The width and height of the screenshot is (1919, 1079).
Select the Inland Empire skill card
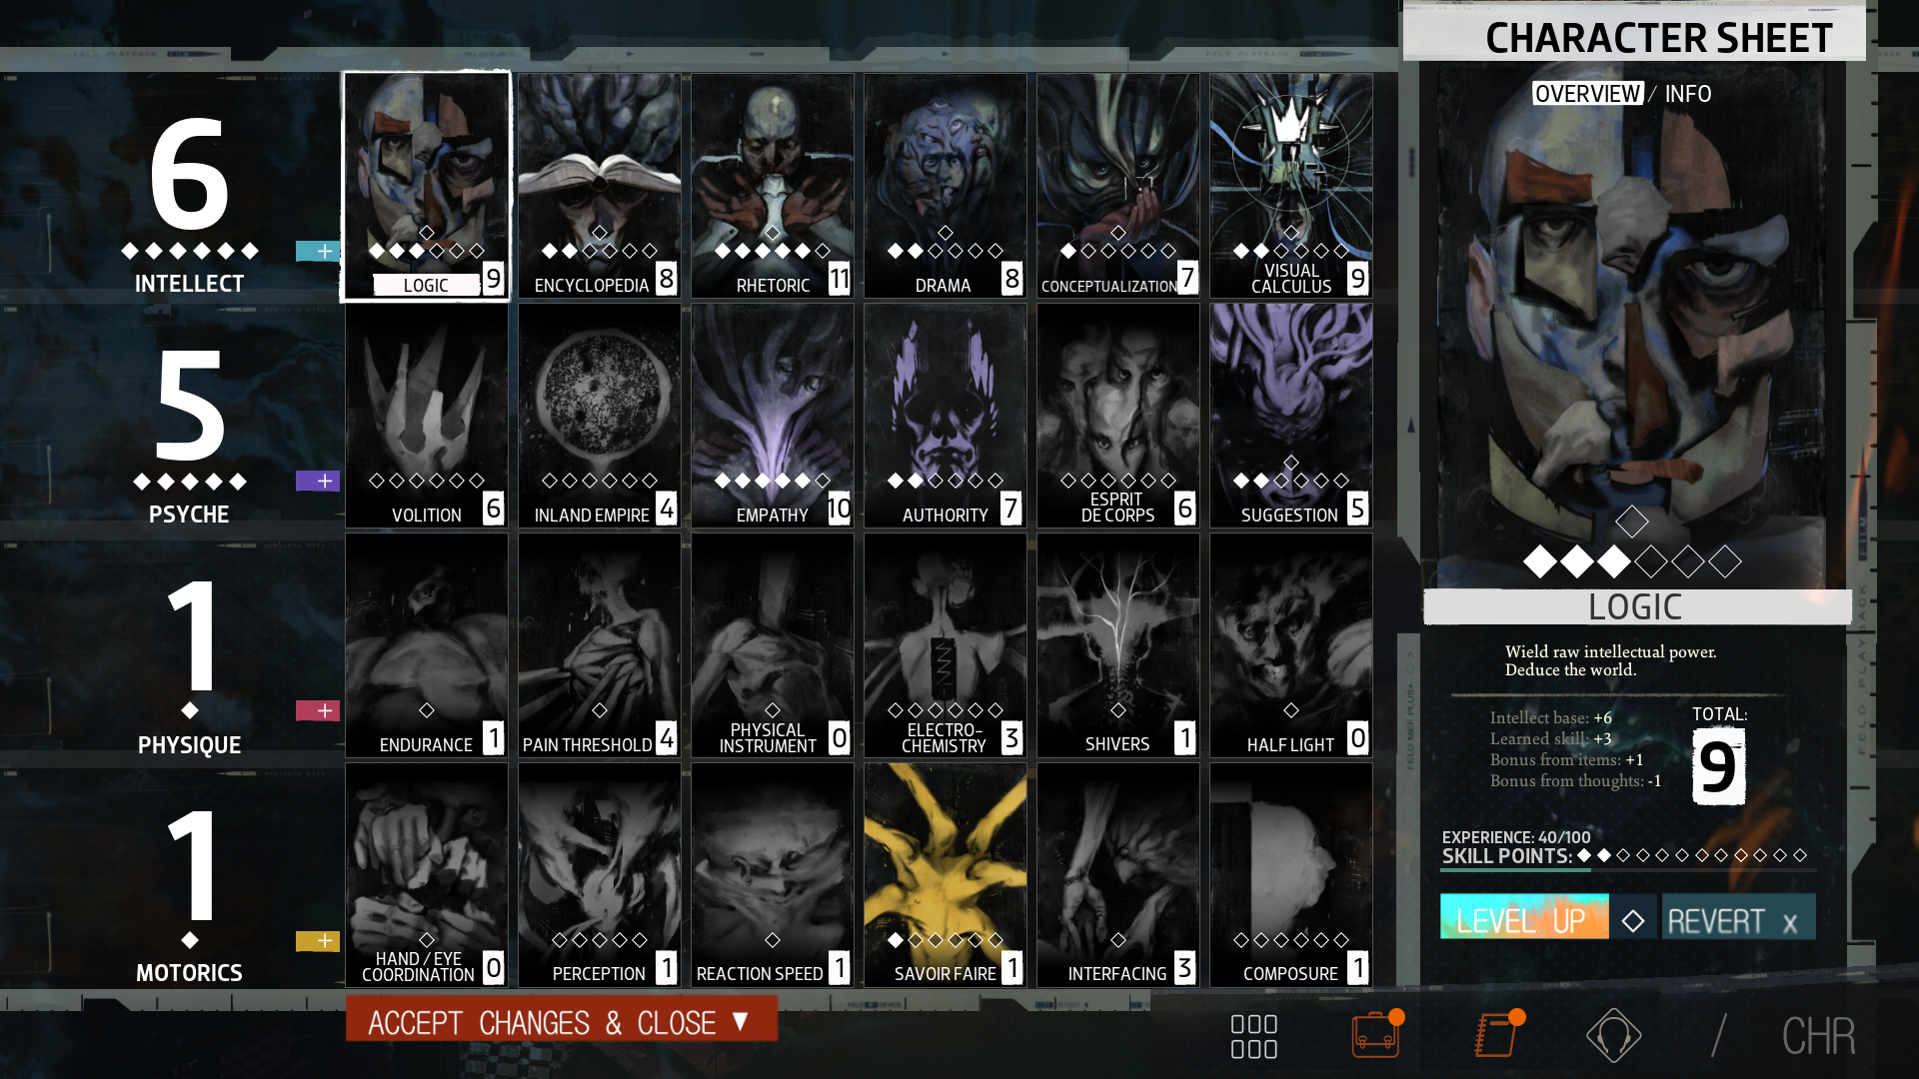click(x=599, y=415)
